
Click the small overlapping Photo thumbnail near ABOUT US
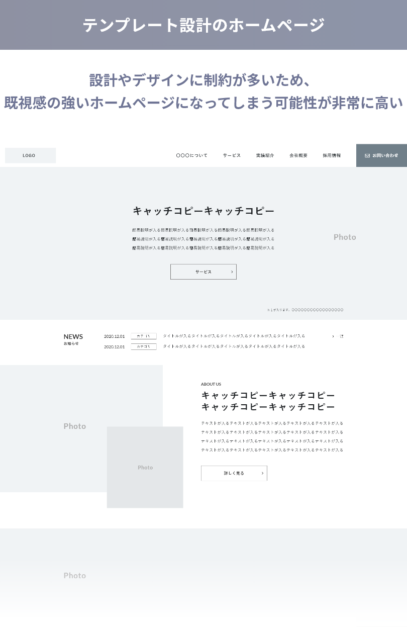click(145, 467)
